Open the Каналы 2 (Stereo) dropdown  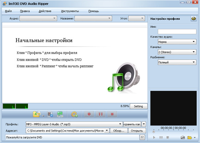click(177, 52)
